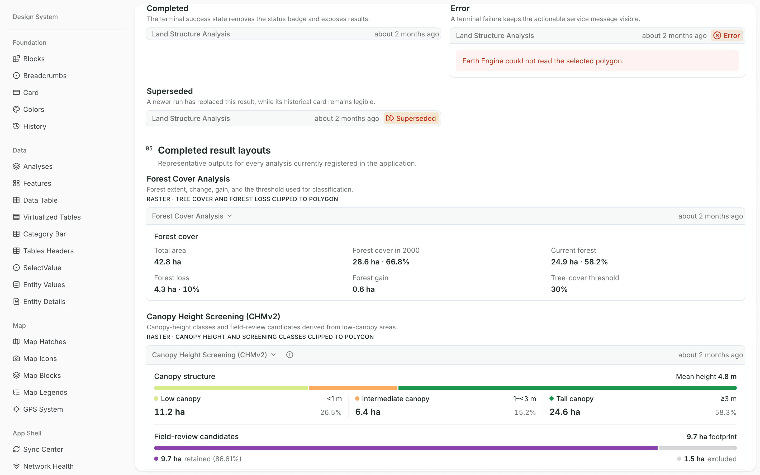This screenshot has width=760, height=475.
Task: Open Map Blocks in sidebar
Action: click(42, 376)
